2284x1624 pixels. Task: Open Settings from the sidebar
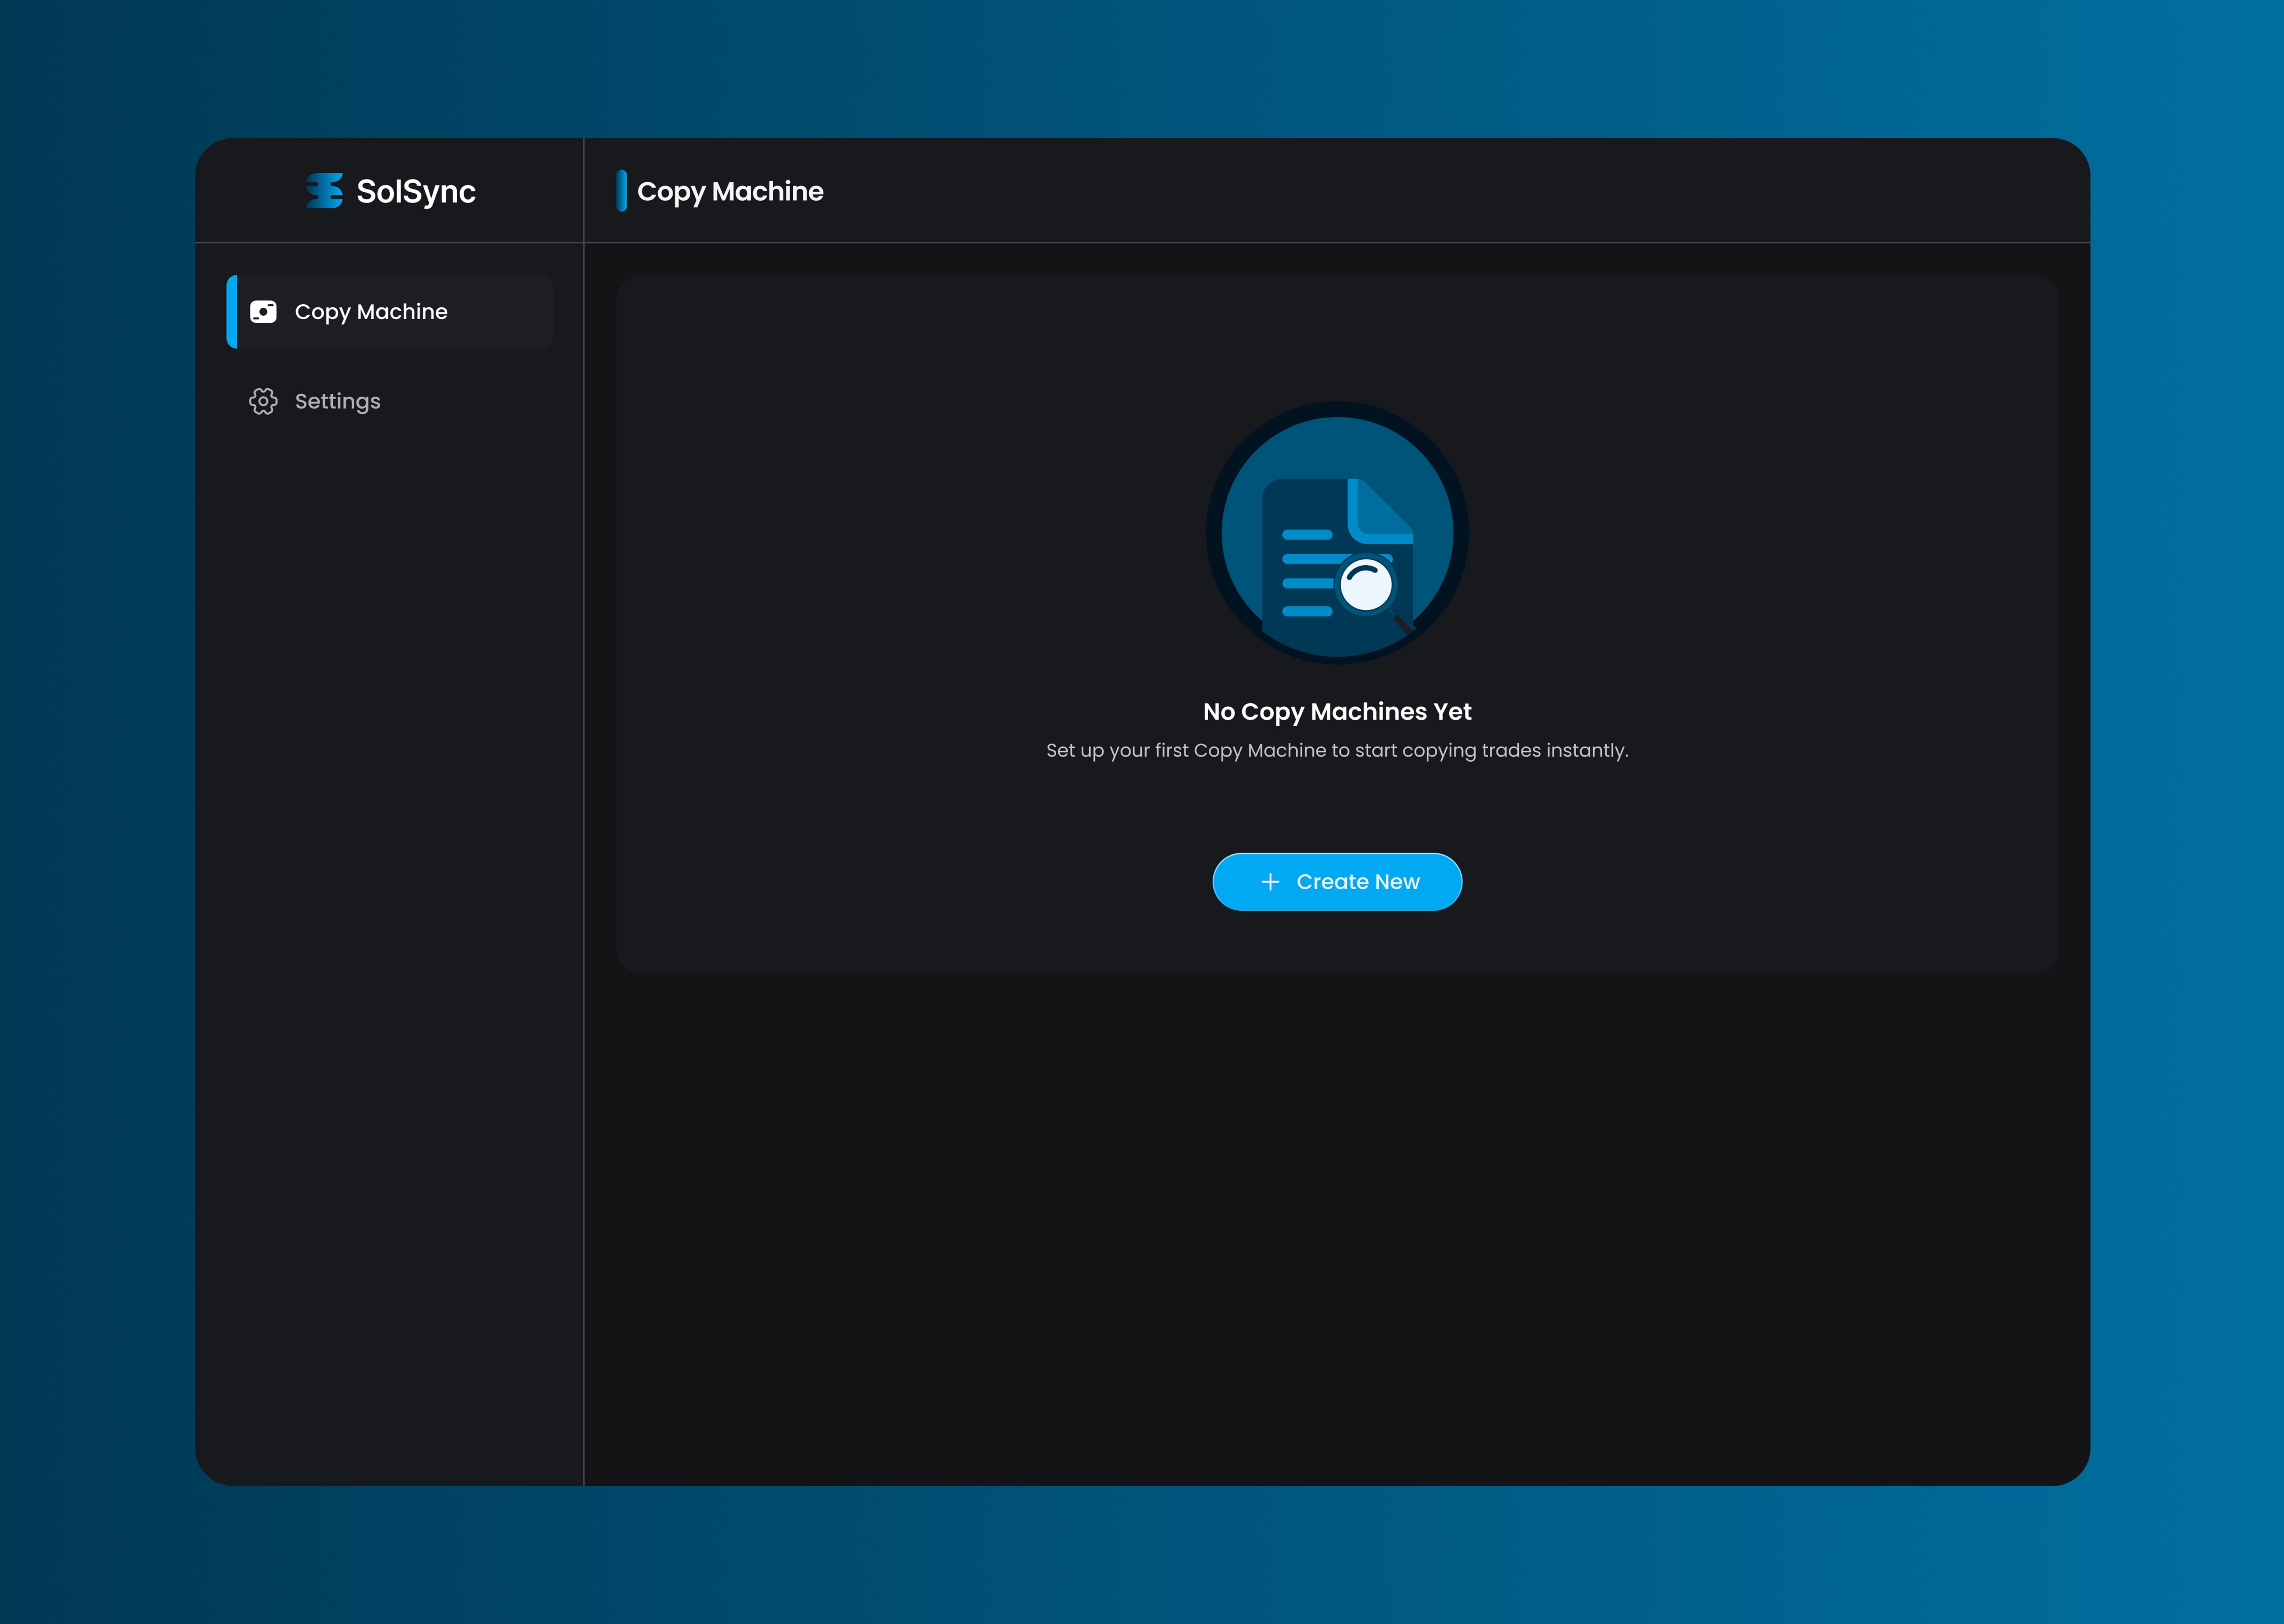tap(337, 401)
